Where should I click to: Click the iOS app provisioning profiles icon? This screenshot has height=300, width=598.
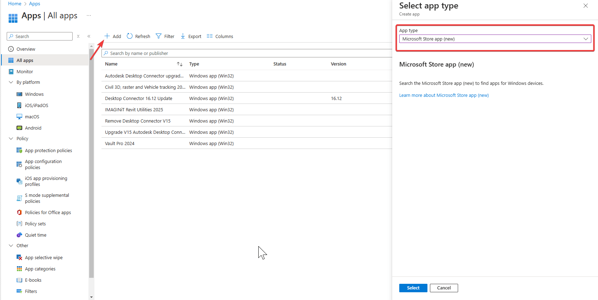(19, 181)
